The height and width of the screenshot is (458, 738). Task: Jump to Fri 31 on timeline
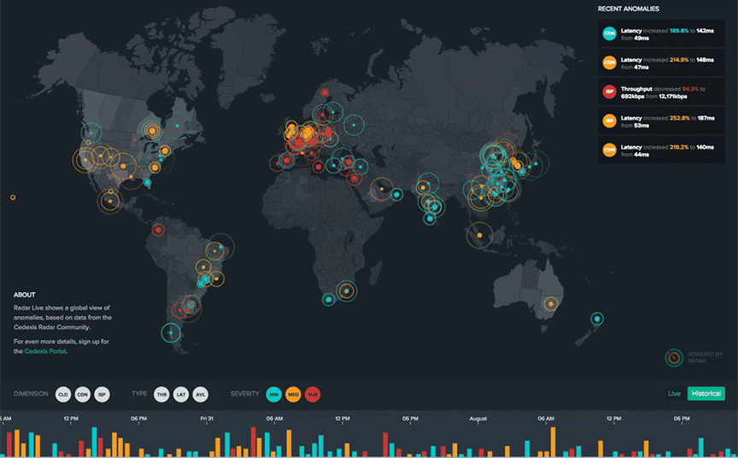[207, 419]
